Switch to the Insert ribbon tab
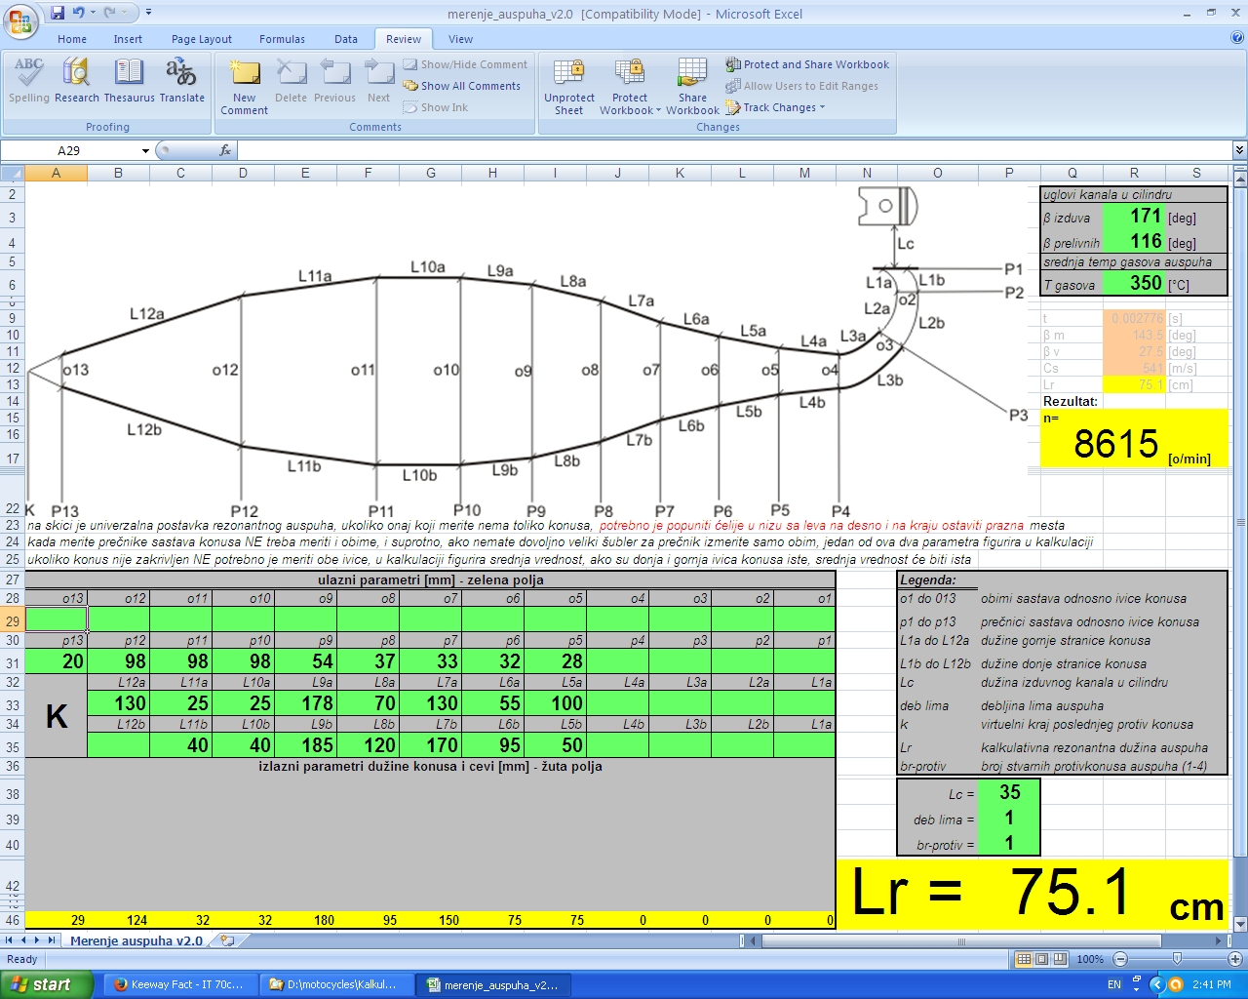Image resolution: width=1248 pixels, height=999 pixels. pos(128,39)
